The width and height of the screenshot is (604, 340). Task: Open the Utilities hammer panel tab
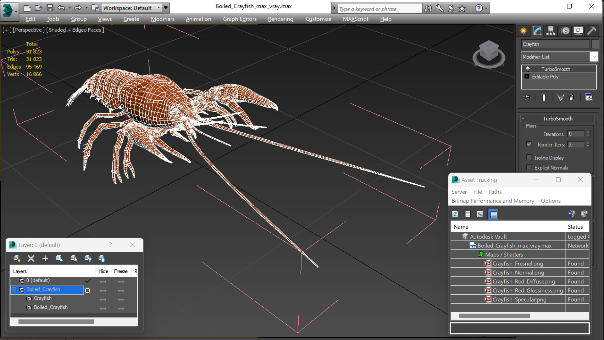(592, 31)
